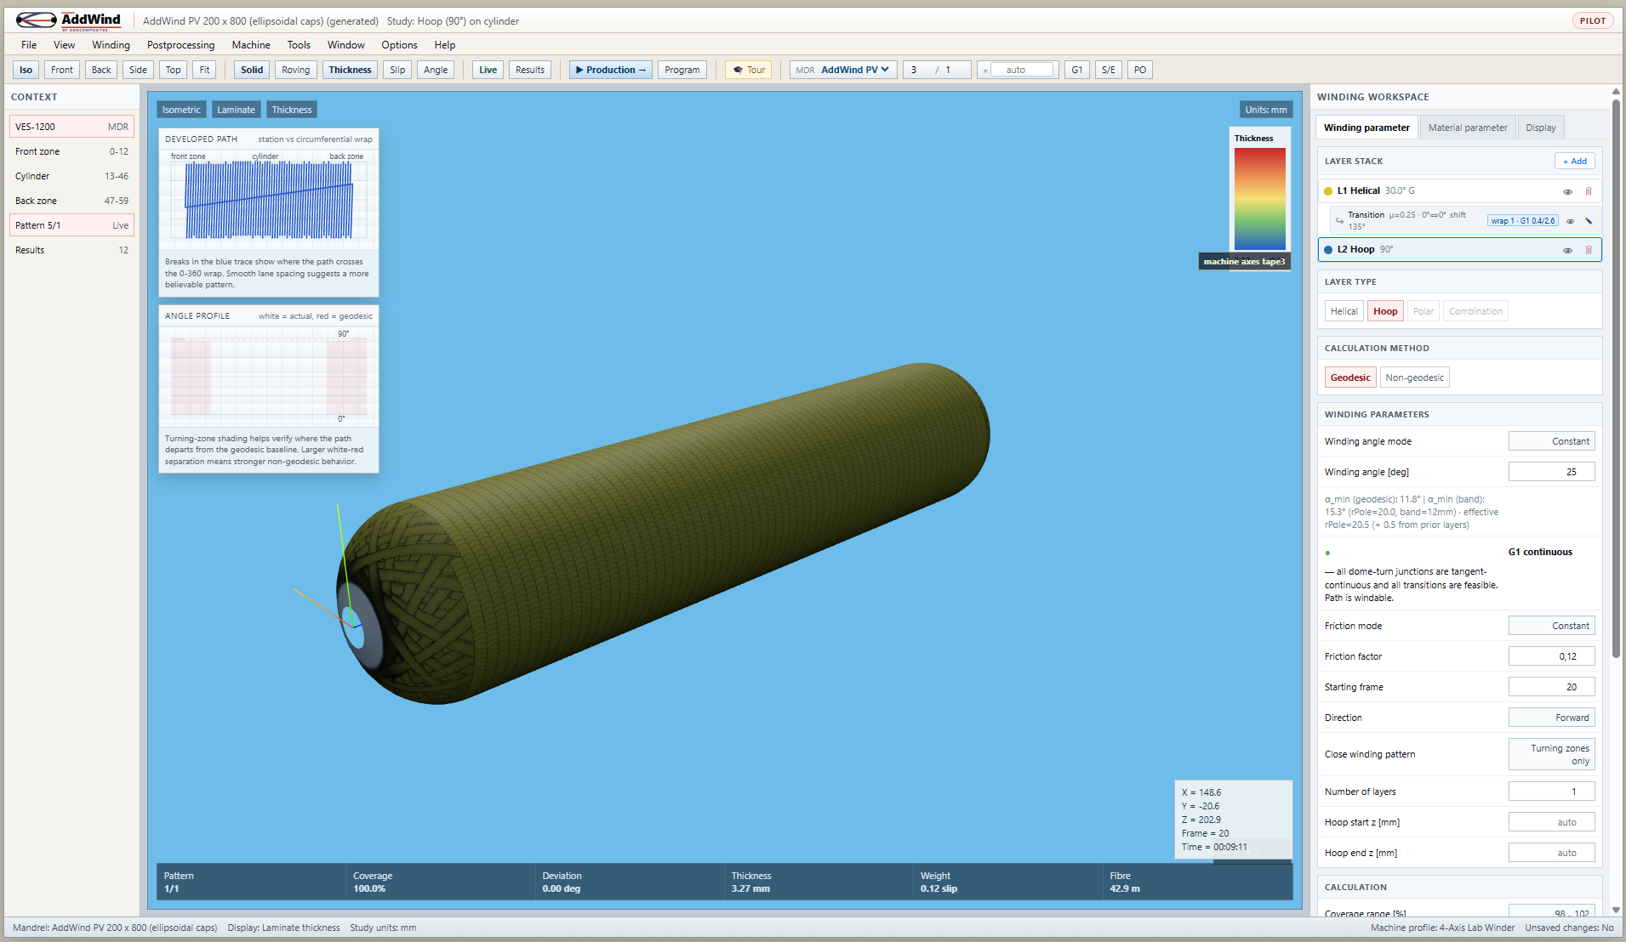Switch to the Display tab

tap(1540, 128)
